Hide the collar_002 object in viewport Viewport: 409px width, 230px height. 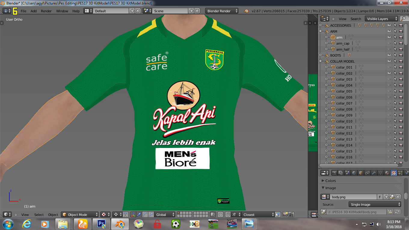pos(389,73)
